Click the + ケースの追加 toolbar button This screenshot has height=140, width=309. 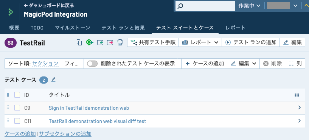[204, 64]
